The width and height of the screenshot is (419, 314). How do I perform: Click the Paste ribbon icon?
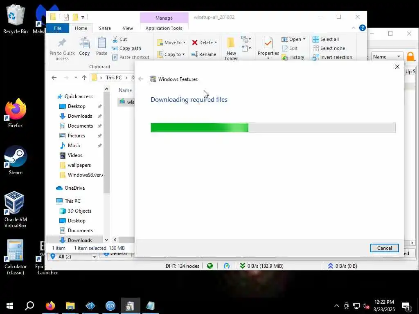pyautogui.click(x=101, y=47)
